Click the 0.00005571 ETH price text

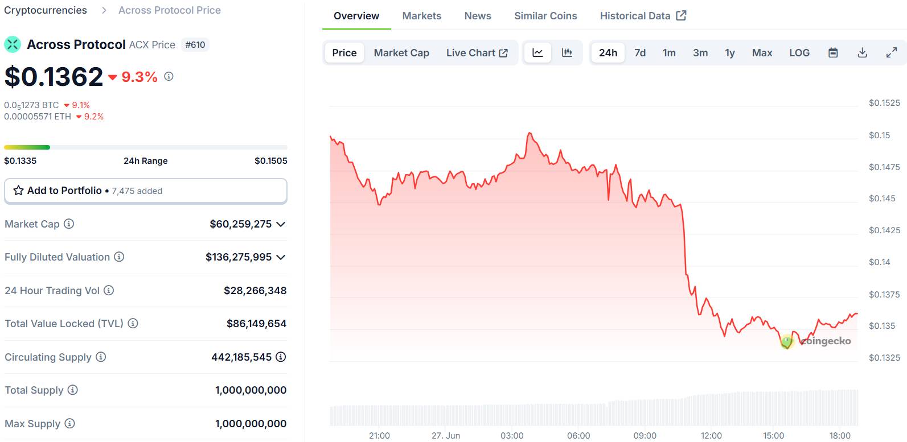point(38,117)
